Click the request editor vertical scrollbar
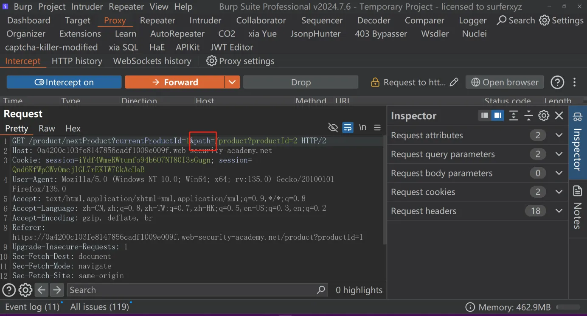Viewport: 587px width, 316px height. [385, 190]
